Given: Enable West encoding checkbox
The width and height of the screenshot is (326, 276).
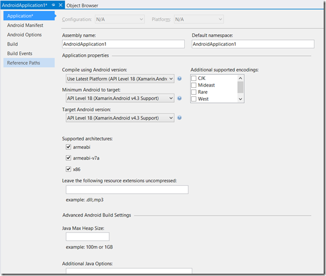Looking at the screenshot, I should pos(193,99).
